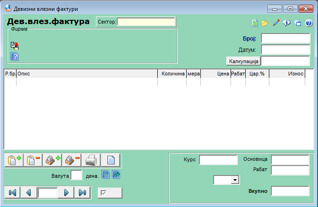Click the Цена column header

click(x=215, y=74)
